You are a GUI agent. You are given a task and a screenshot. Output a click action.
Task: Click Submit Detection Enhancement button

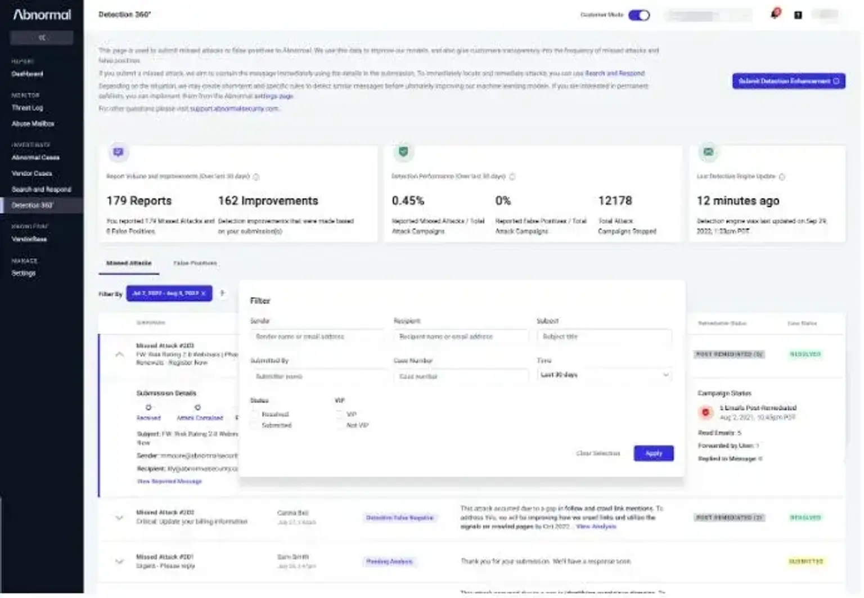click(x=788, y=82)
